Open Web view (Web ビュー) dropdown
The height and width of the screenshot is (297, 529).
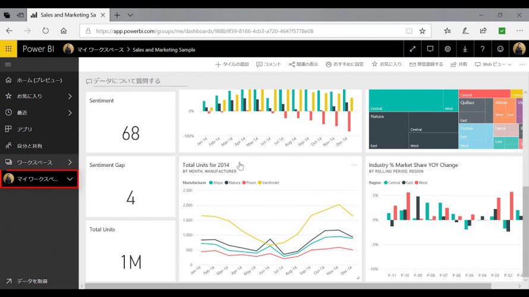[x=493, y=64]
